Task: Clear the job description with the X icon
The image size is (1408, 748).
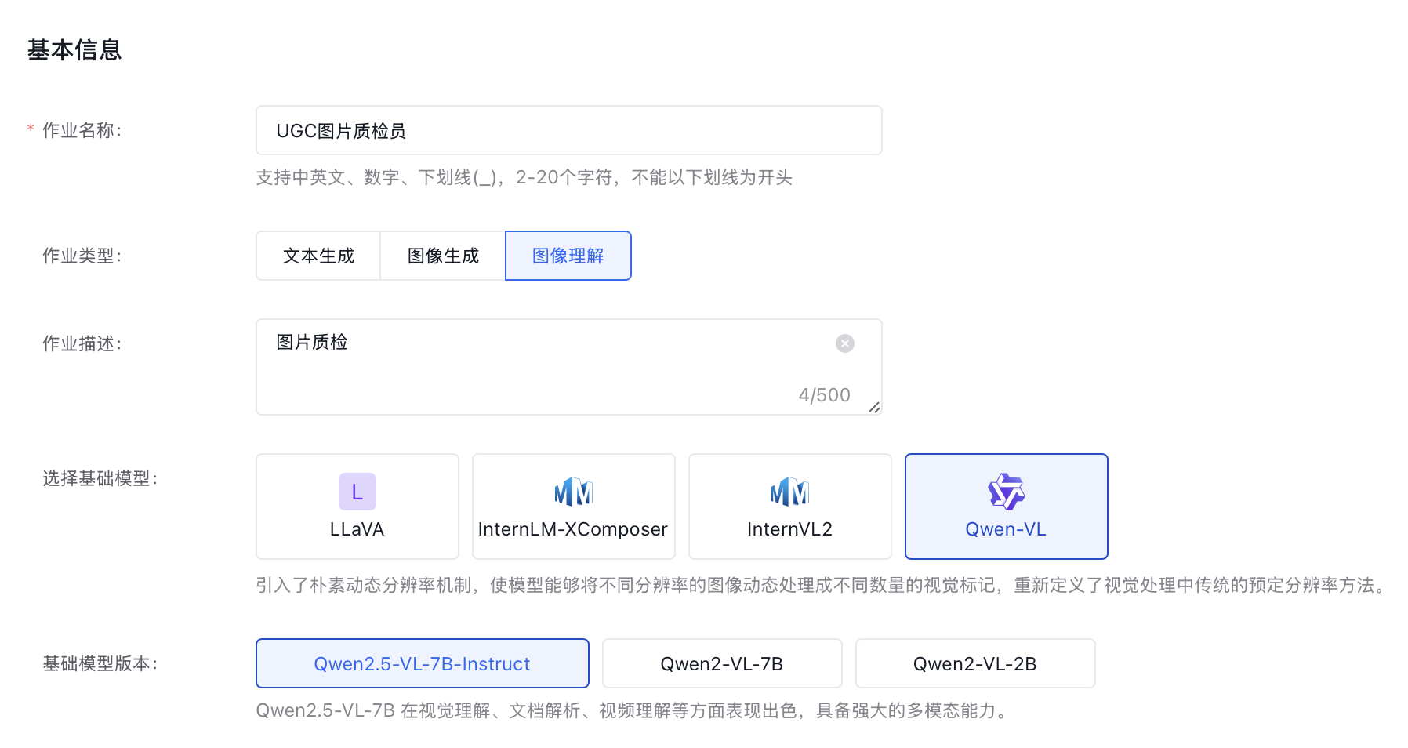Action: pyautogui.click(x=845, y=343)
